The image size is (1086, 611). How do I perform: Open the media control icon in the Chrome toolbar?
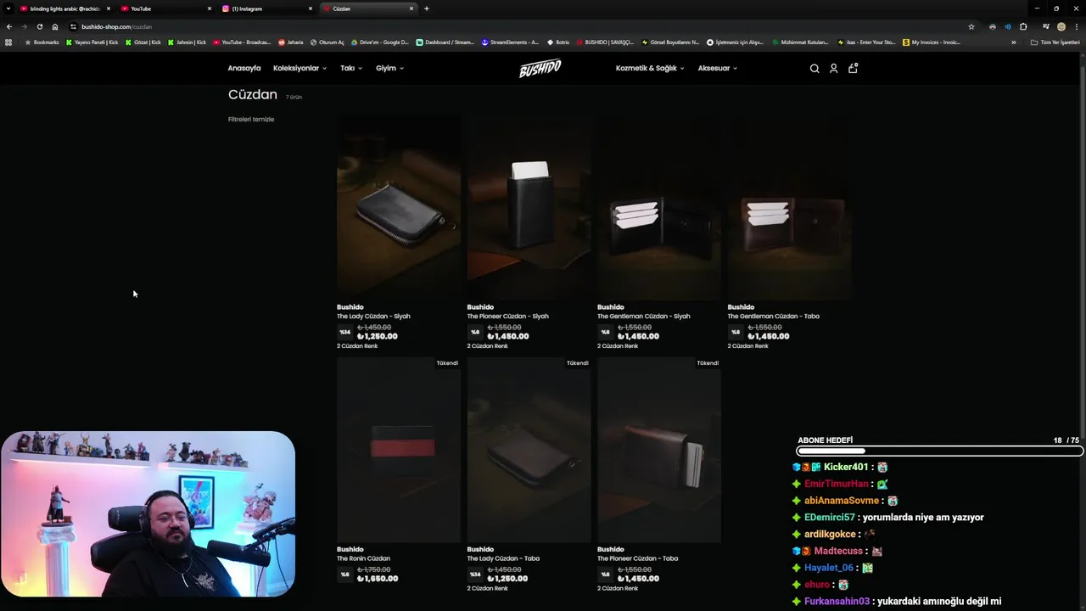pos(1045,26)
